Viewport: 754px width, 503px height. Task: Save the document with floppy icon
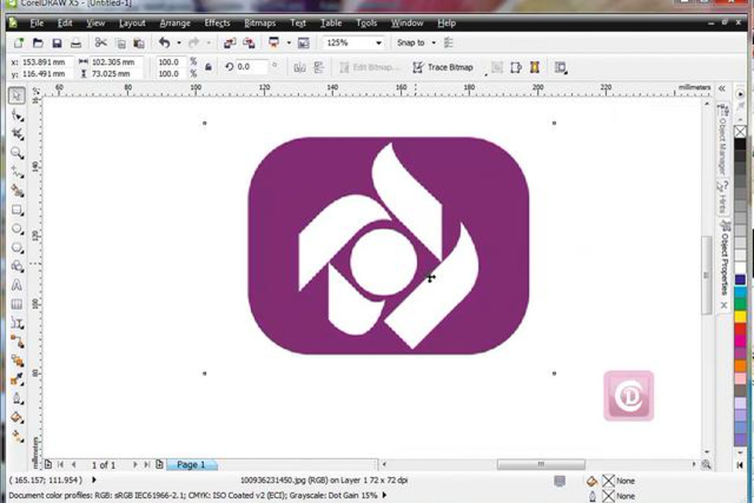point(57,43)
